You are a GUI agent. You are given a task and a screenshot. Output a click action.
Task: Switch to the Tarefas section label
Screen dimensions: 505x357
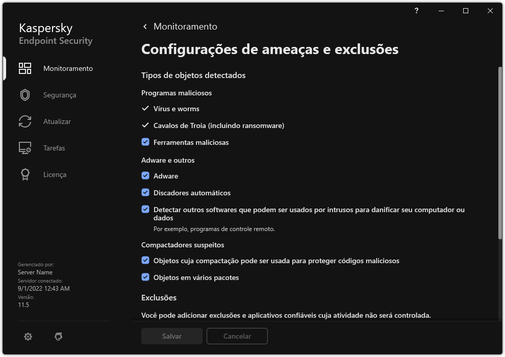click(54, 148)
